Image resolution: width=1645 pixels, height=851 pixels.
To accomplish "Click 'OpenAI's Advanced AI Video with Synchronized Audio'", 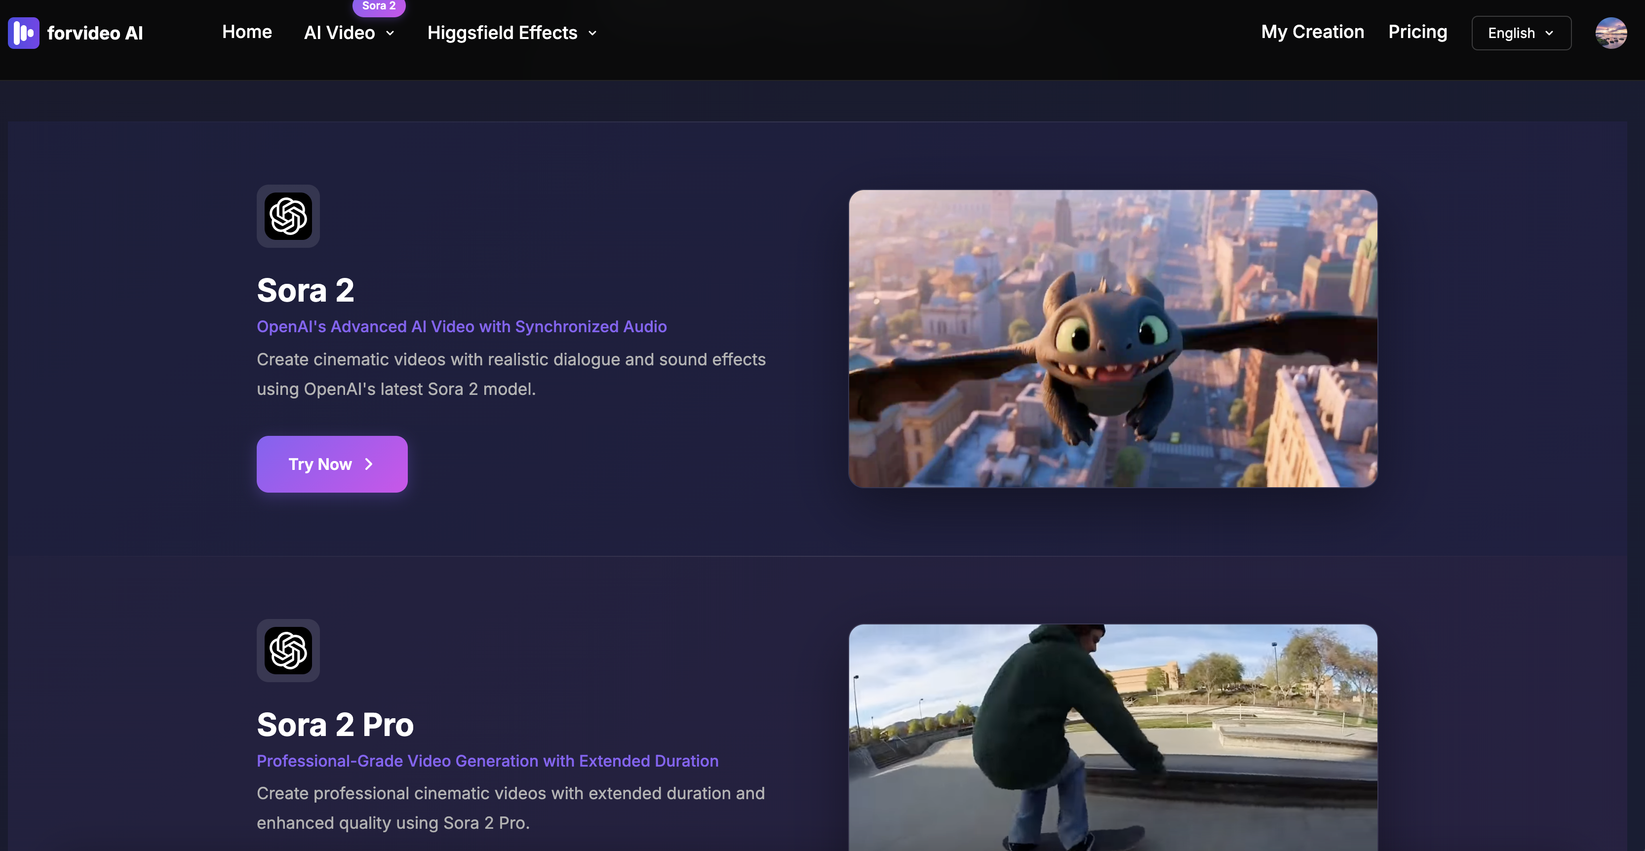I will pos(462,326).
